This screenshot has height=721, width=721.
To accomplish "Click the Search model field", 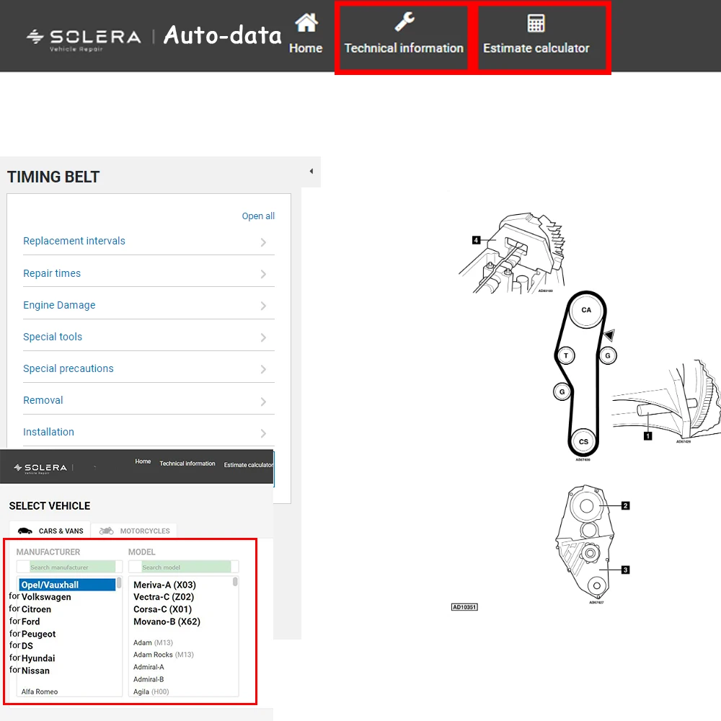I will click(183, 567).
